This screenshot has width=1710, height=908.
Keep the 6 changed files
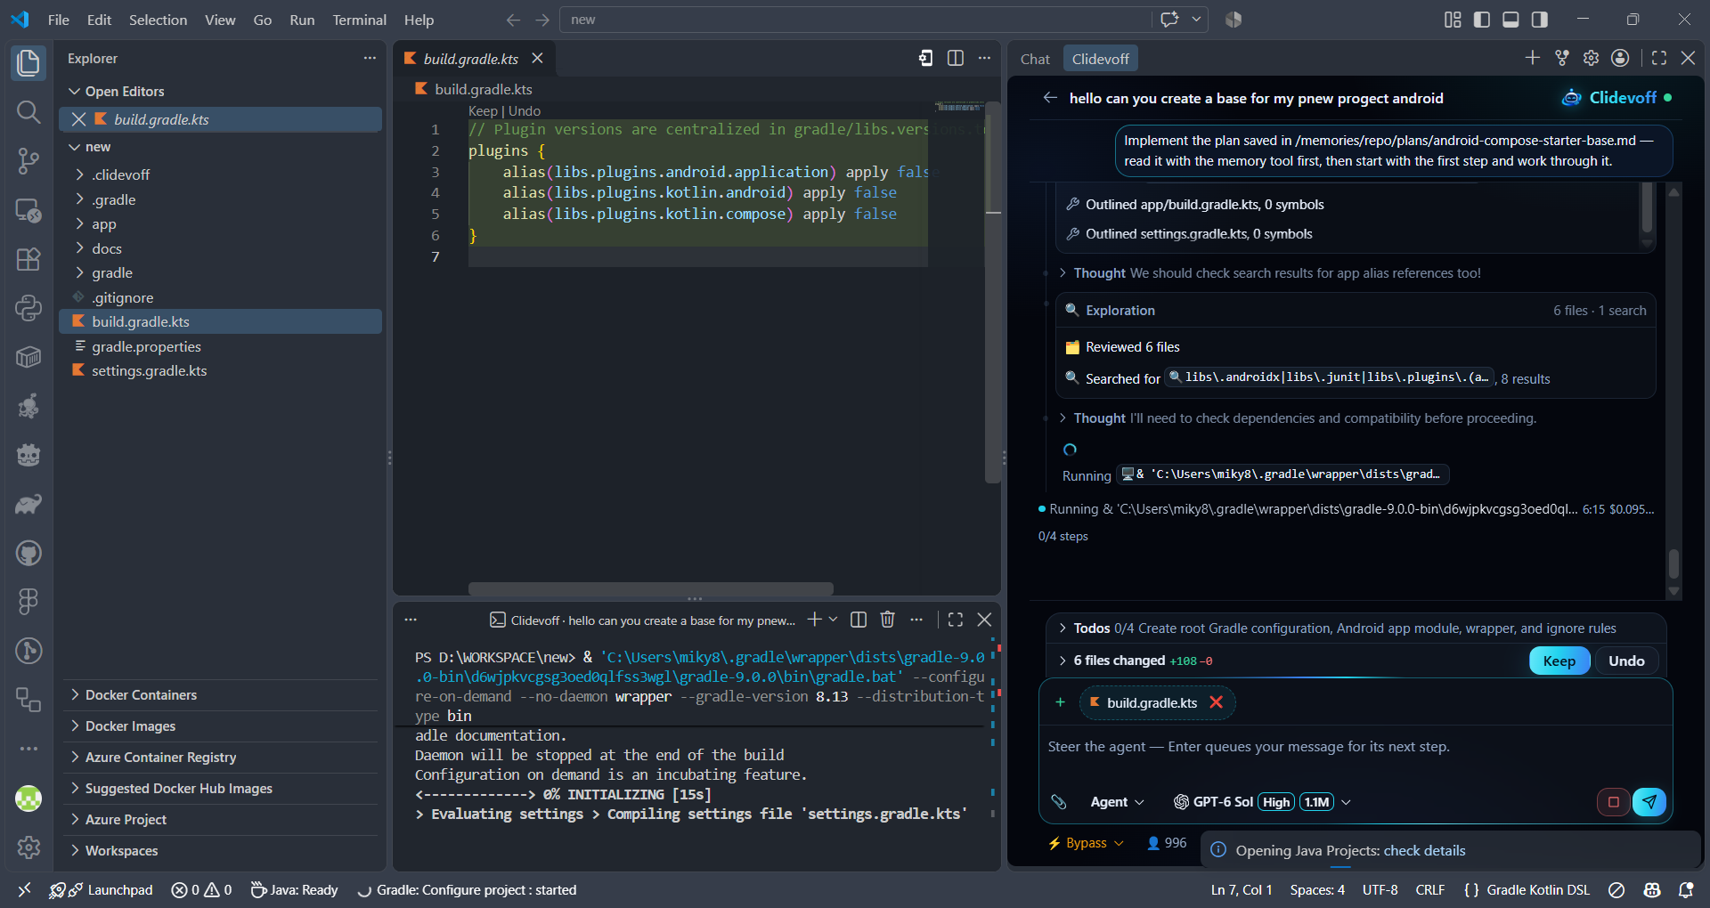point(1559,661)
